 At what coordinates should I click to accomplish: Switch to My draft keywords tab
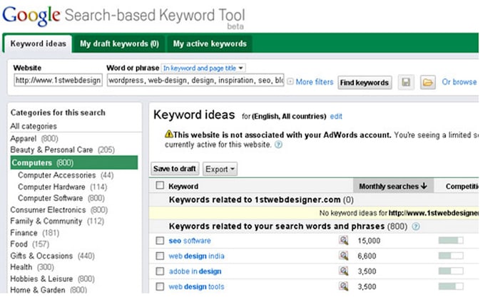coord(119,43)
